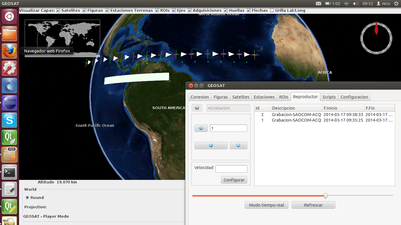Click the gray record indicator button
Screen dimensions: 401x225
tap(197, 108)
